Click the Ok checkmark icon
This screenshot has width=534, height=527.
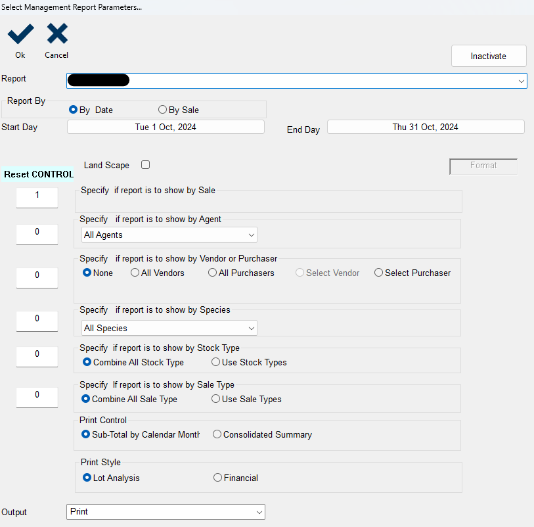[20, 34]
